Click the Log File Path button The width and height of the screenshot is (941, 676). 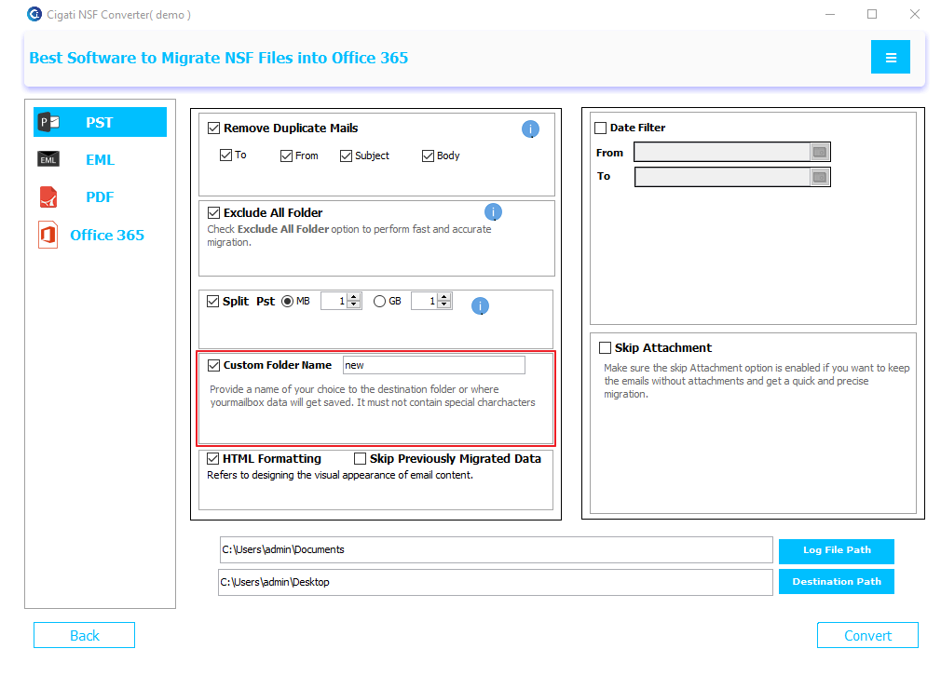tap(837, 550)
